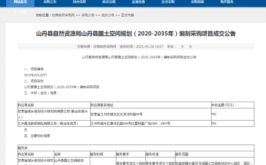This screenshot has width=266, height=165.
Task: Click the bold announcement headline
Action: 136,34
